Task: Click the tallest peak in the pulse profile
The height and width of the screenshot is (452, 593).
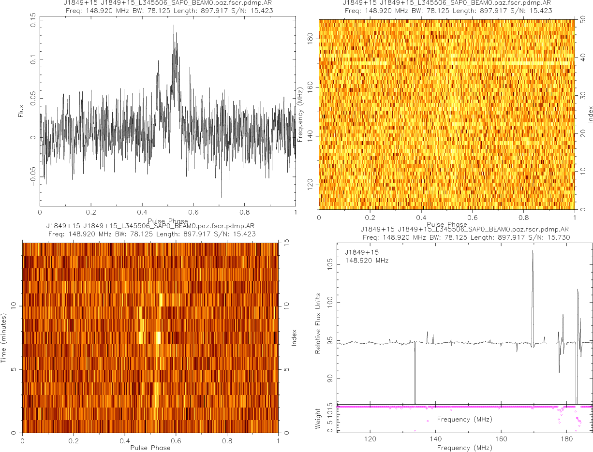Action: [174, 27]
